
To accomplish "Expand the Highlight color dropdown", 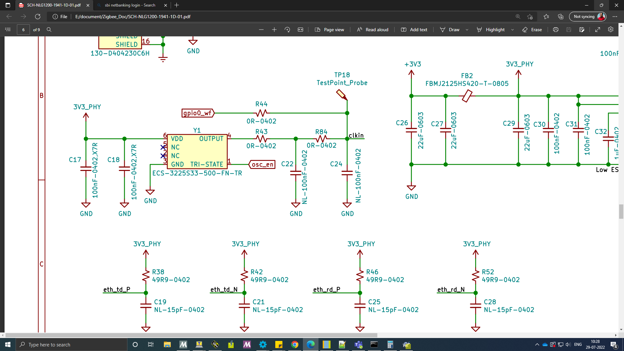I will point(513,30).
